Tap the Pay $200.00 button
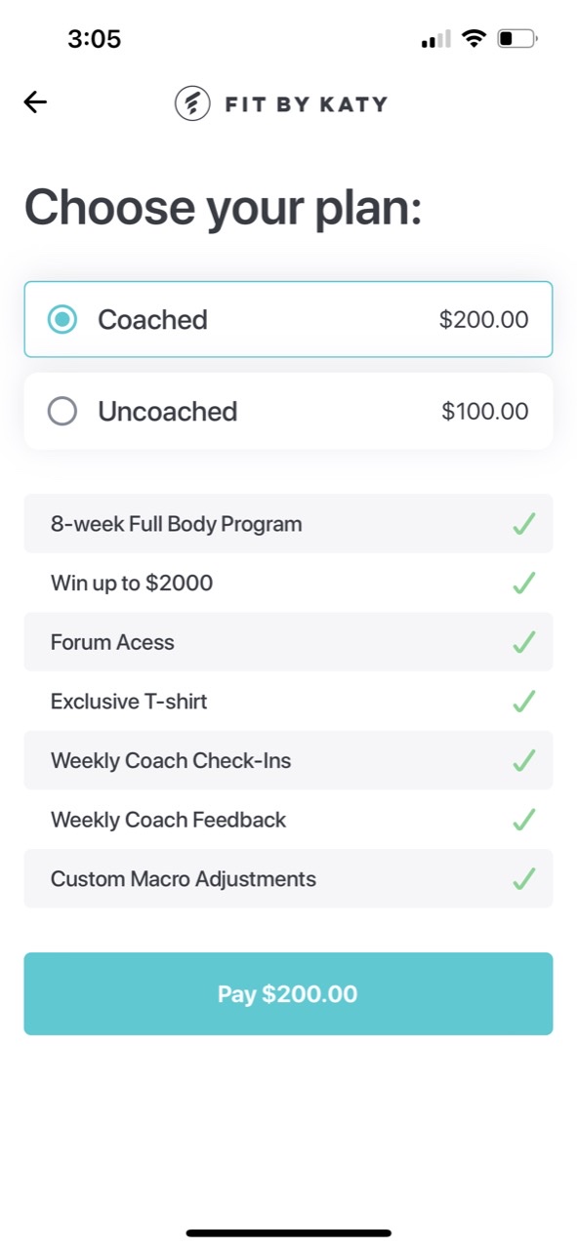Viewport: 577px width, 1249px height. click(288, 993)
